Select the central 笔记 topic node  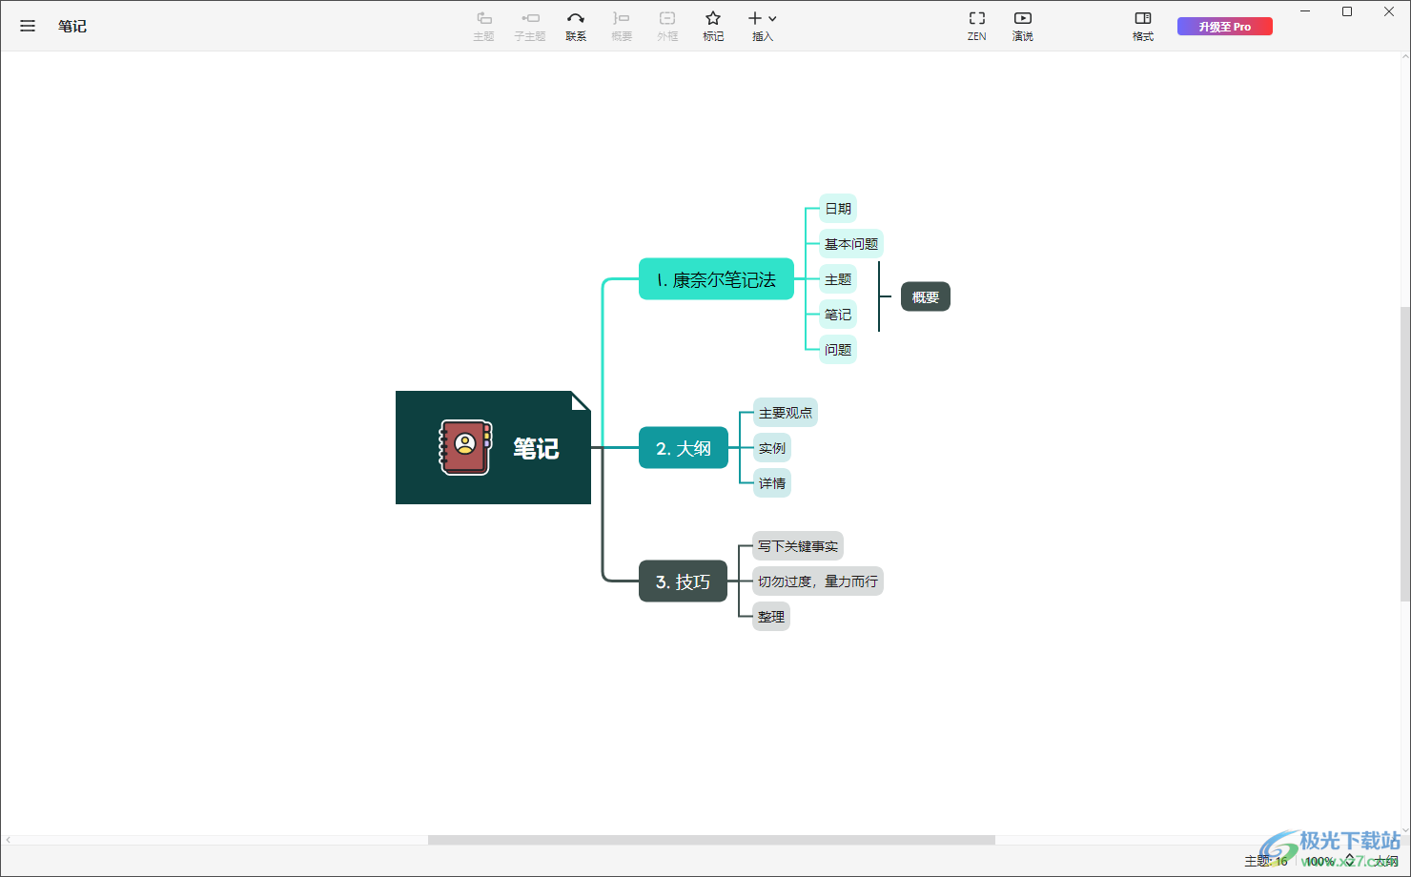point(493,447)
